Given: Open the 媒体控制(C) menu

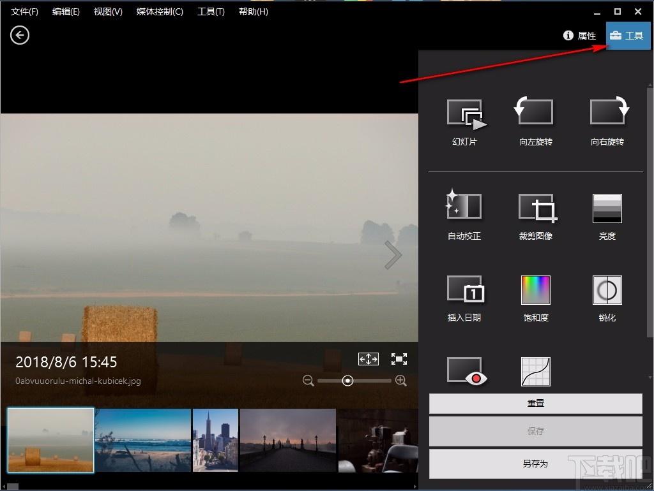Looking at the screenshot, I should [x=160, y=11].
